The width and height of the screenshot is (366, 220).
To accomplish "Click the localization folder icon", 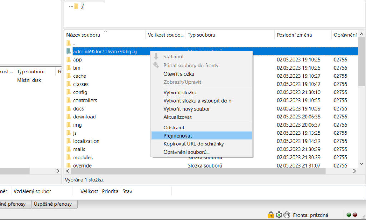I will click(69, 141).
